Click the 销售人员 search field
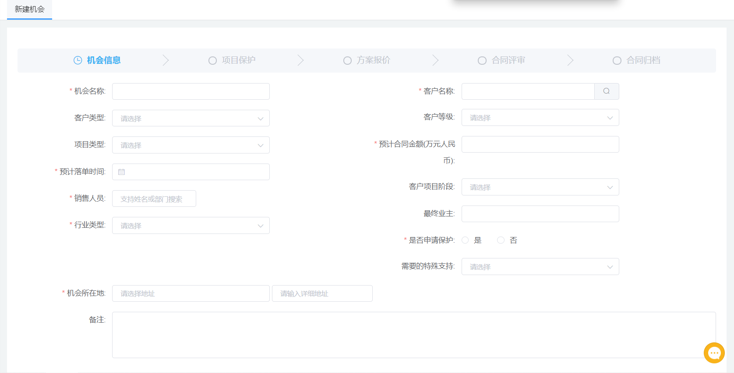Screen dimensions: 734x373 click(154, 199)
